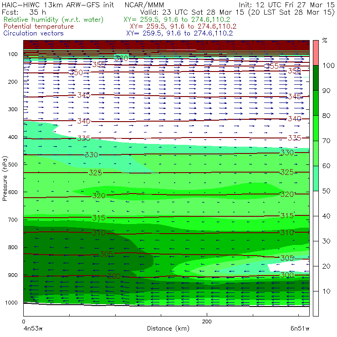Click the green 'Relative humidity (w.r.t. water)' legend label
The height and width of the screenshot is (337, 337).
tap(54, 20)
